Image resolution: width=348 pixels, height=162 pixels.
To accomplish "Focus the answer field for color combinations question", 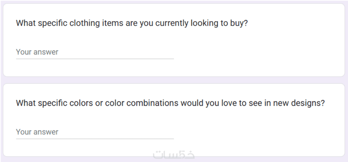I will coord(94,132).
